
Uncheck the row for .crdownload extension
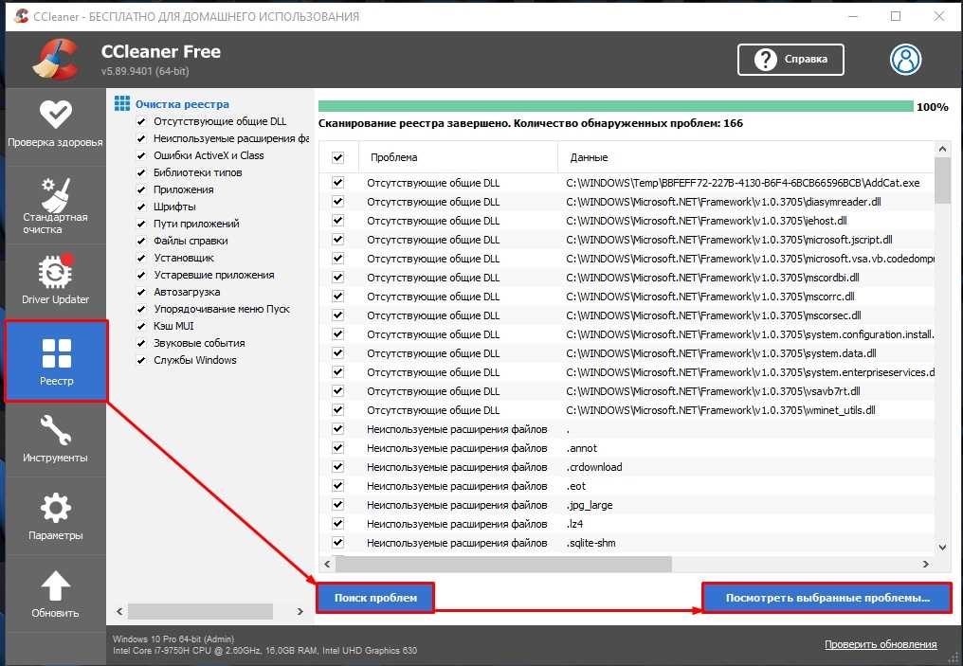click(337, 467)
